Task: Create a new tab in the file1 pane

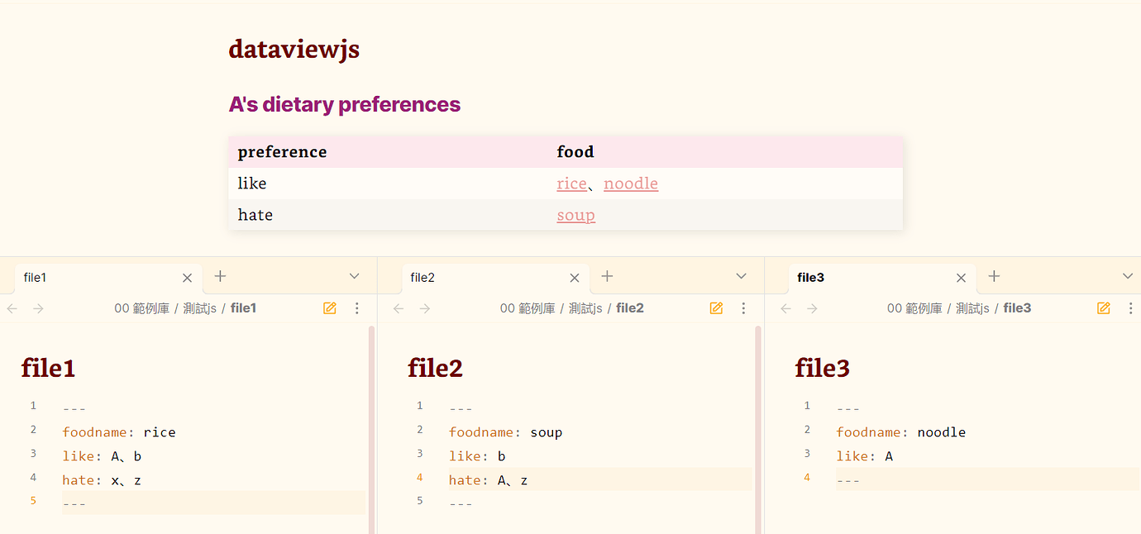Action: coord(219,276)
